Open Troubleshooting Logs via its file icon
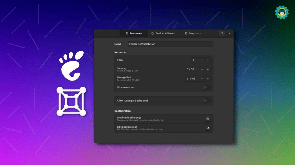Viewport: 295px width, 165px height. coord(207,119)
